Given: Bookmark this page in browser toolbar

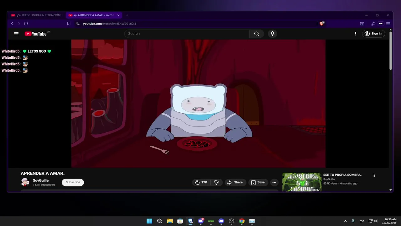Looking at the screenshot, I should click(69, 24).
